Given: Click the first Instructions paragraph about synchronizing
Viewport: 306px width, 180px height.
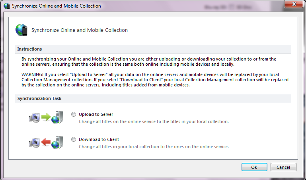Looking at the screenshot, I should point(149,61).
